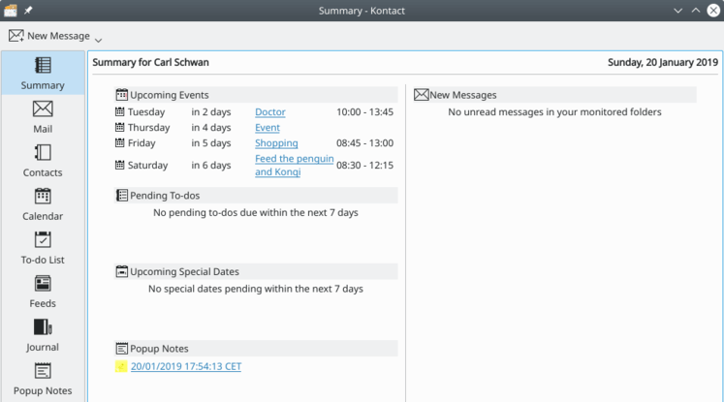This screenshot has width=724, height=402.
Task: Click the Upcoming Events header text
Action: tap(170, 95)
